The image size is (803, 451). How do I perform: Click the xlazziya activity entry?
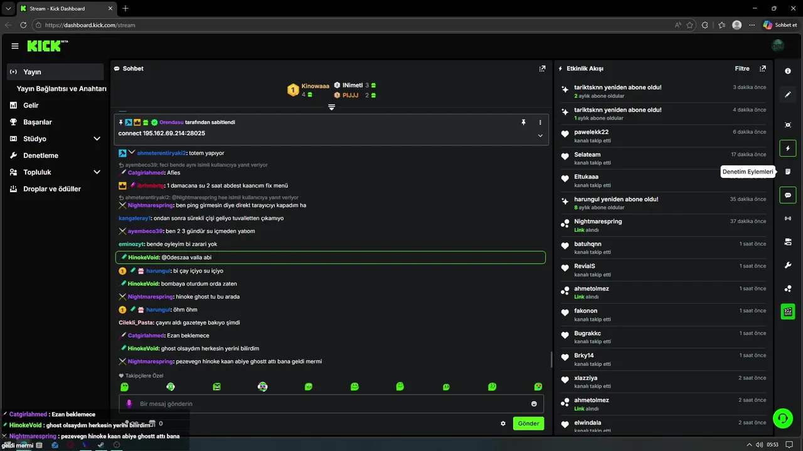tap(664, 381)
